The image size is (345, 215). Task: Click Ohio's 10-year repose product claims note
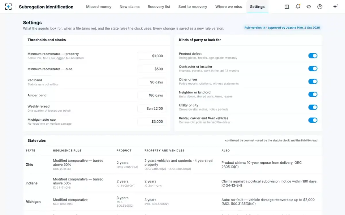[x=262, y=165]
